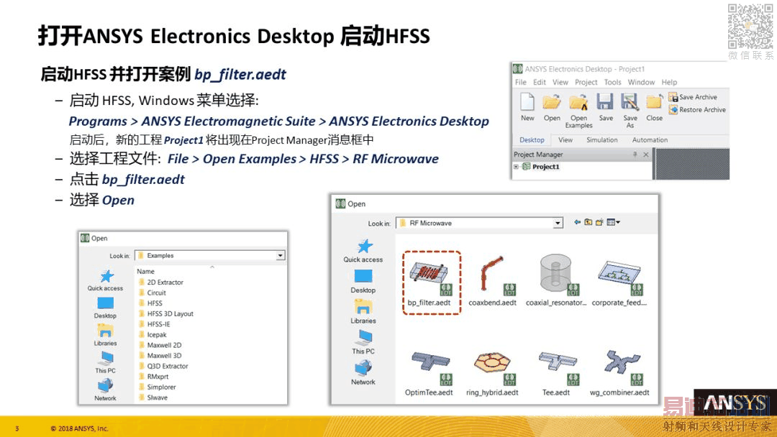Open the Open Examples toolbar icon
This screenshot has width=777, height=437.
point(578,111)
